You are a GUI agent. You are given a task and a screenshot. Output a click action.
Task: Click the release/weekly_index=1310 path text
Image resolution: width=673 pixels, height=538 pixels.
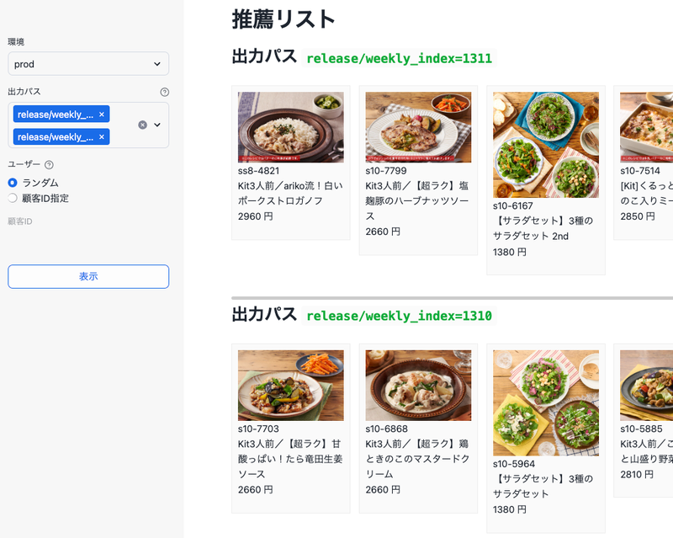tap(399, 316)
